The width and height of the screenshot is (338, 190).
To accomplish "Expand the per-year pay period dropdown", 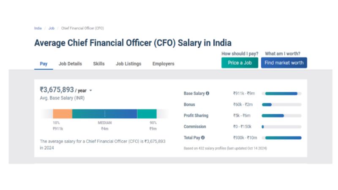I will (91, 90).
